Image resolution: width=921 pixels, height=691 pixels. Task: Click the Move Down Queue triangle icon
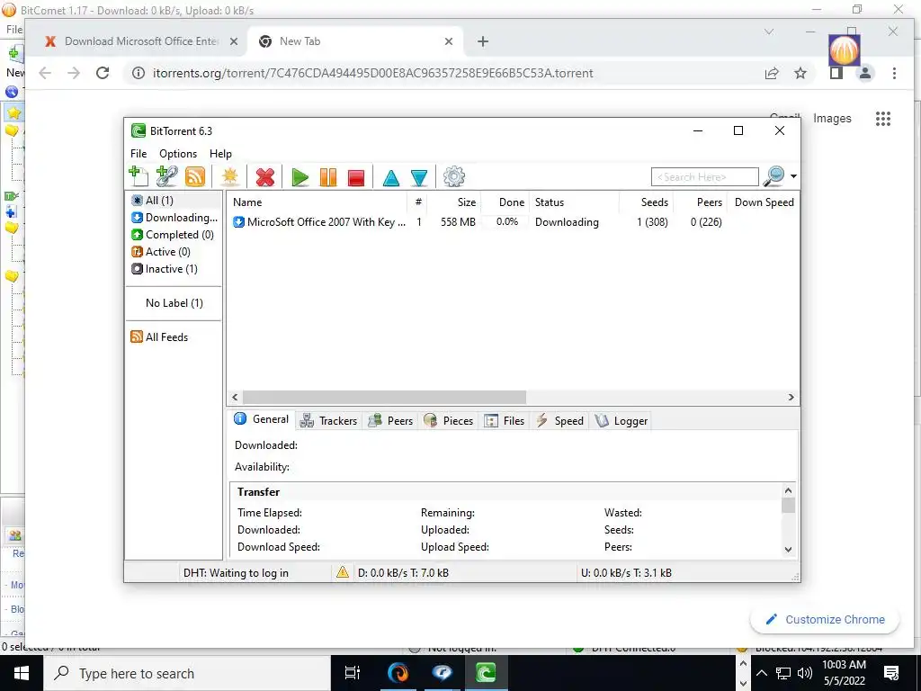(419, 177)
